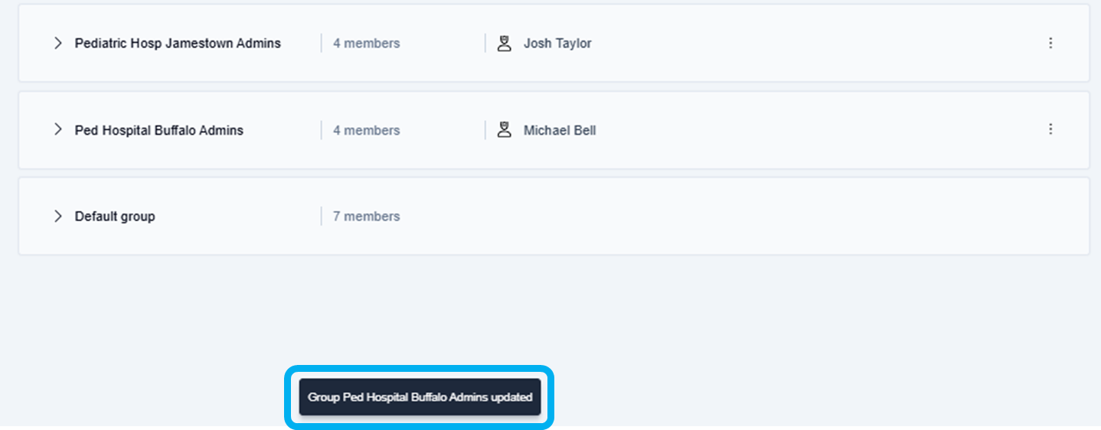Screen dimensions: 1101x430
Task: Click the manager name Michael Bell
Action: click(x=560, y=131)
